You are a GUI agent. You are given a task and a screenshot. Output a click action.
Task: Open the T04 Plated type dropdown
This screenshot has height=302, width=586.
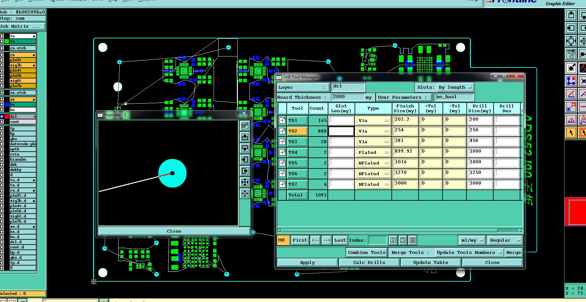tap(373, 153)
